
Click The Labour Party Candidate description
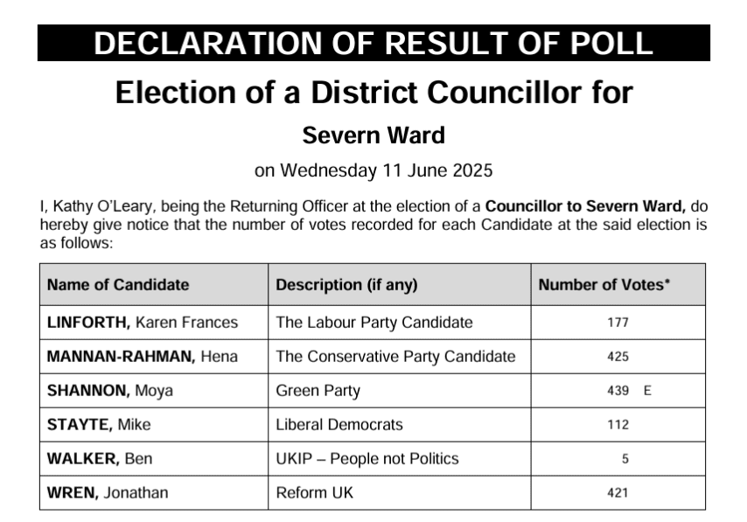pos(374,323)
